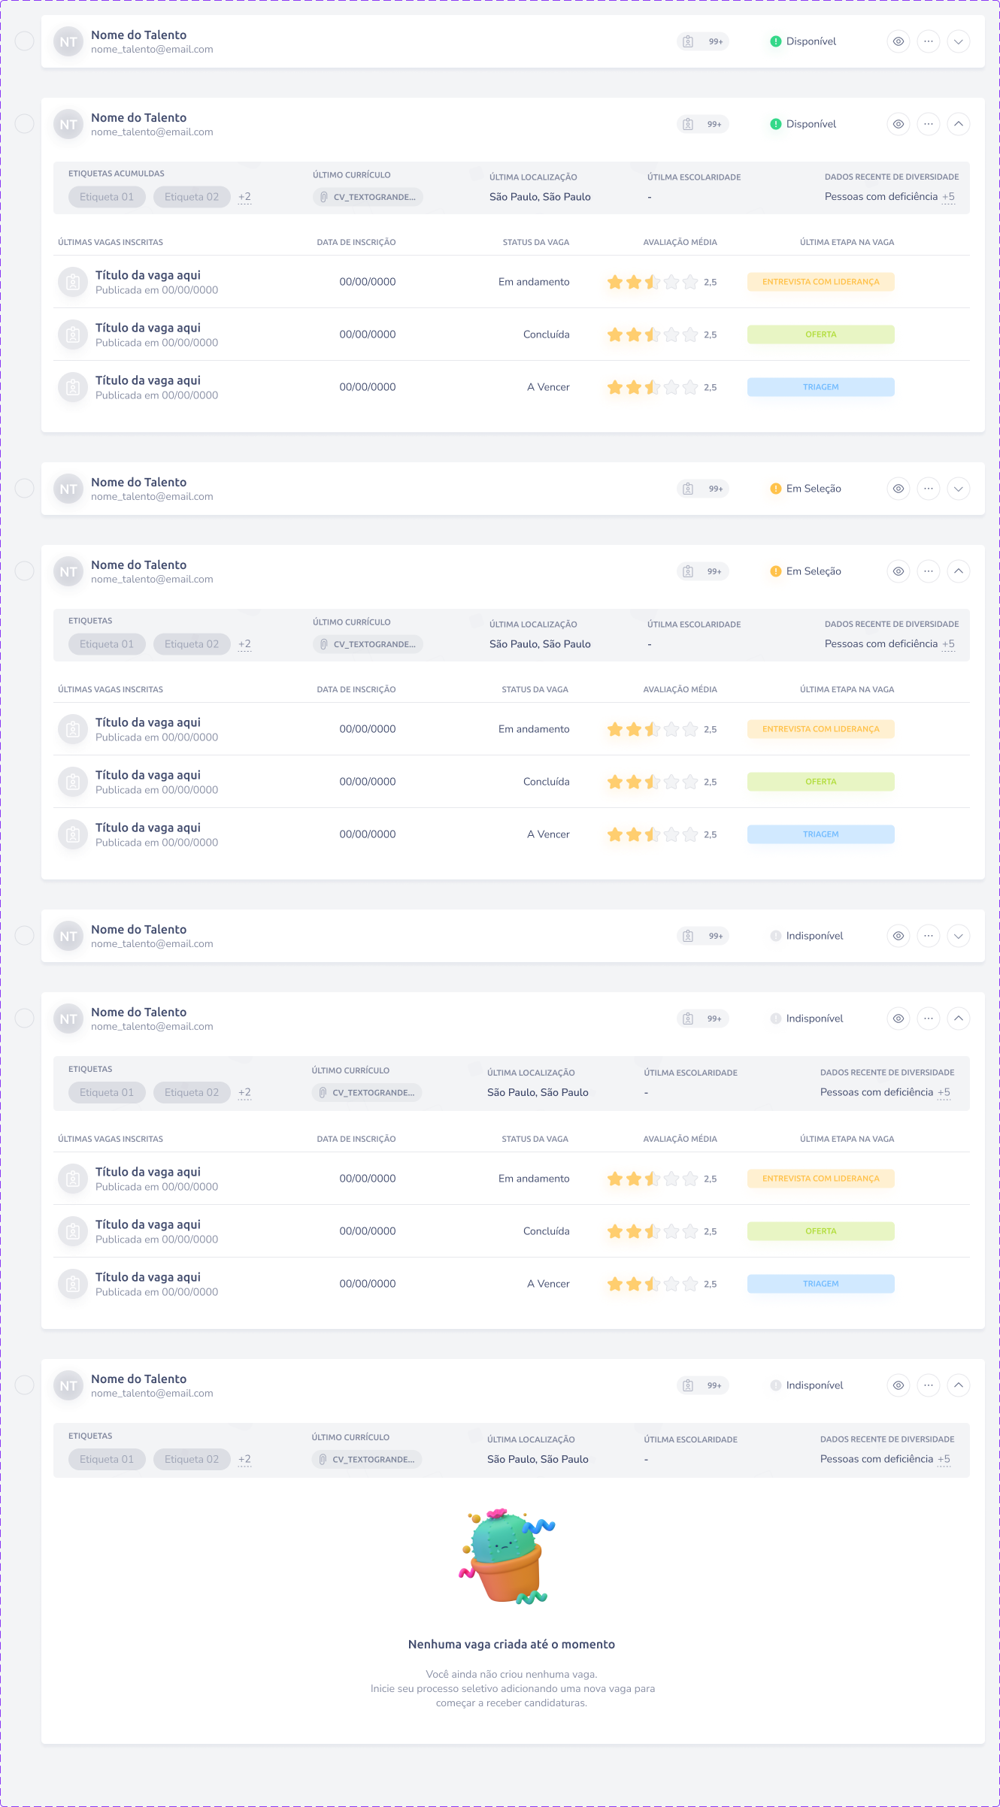Click star rating of Em andamento vacancy, Disponível card
This screenshot has width=1000, height=1807.
coord(652,282)
